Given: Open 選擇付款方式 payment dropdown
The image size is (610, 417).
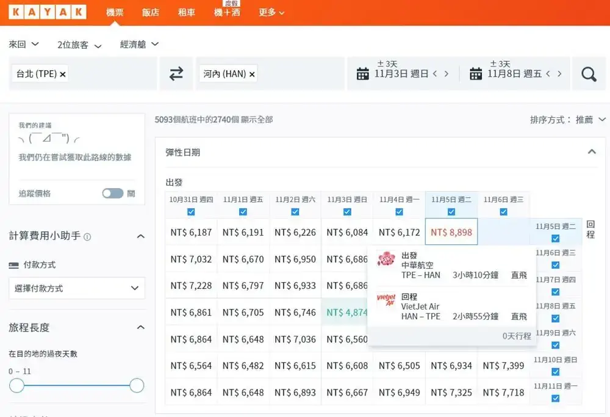Looking at the screenshot, I should click(77, 288).
